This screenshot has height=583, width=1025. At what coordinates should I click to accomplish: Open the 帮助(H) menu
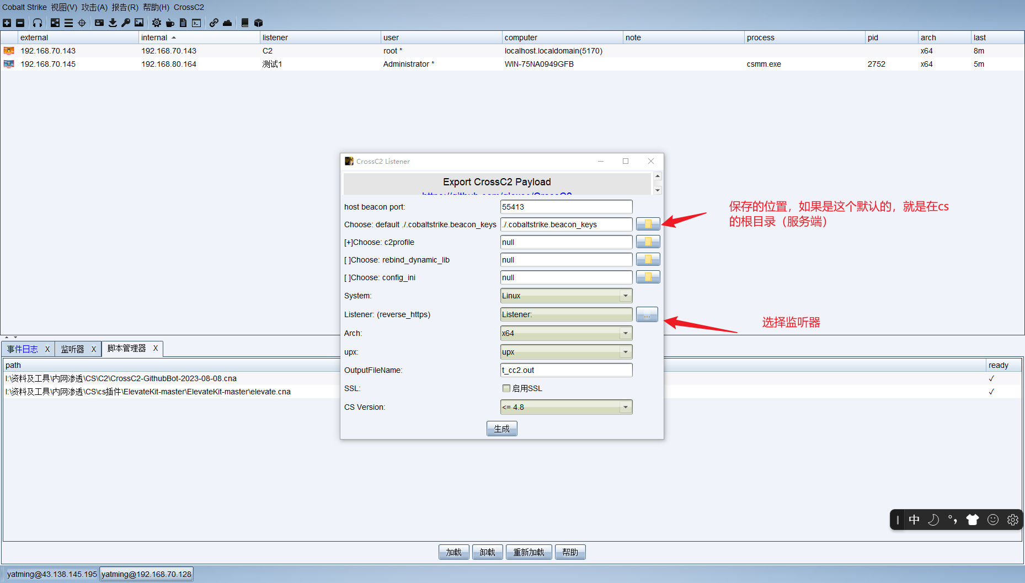click(x=156, y=7)
